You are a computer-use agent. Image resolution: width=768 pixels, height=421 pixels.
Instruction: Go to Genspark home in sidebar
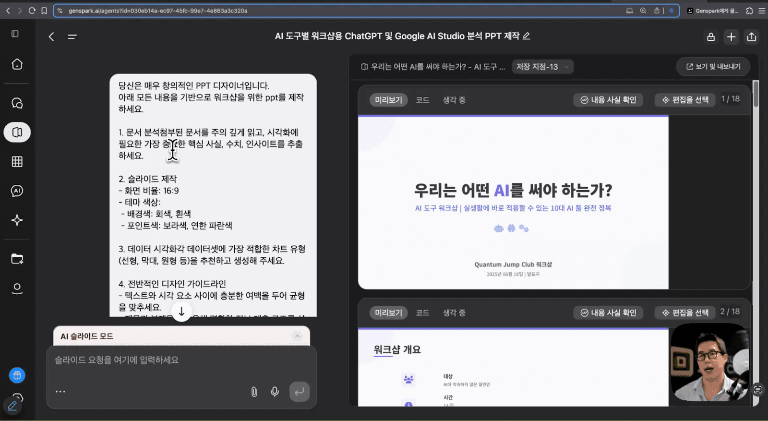[17, 64]
